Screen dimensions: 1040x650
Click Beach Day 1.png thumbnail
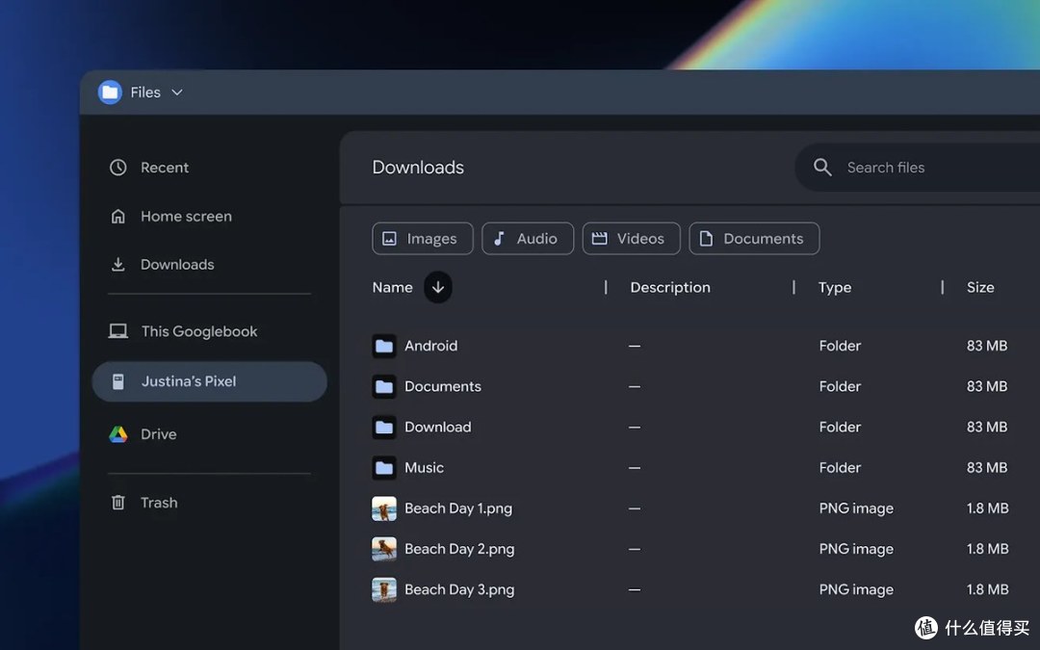point(384,508)
